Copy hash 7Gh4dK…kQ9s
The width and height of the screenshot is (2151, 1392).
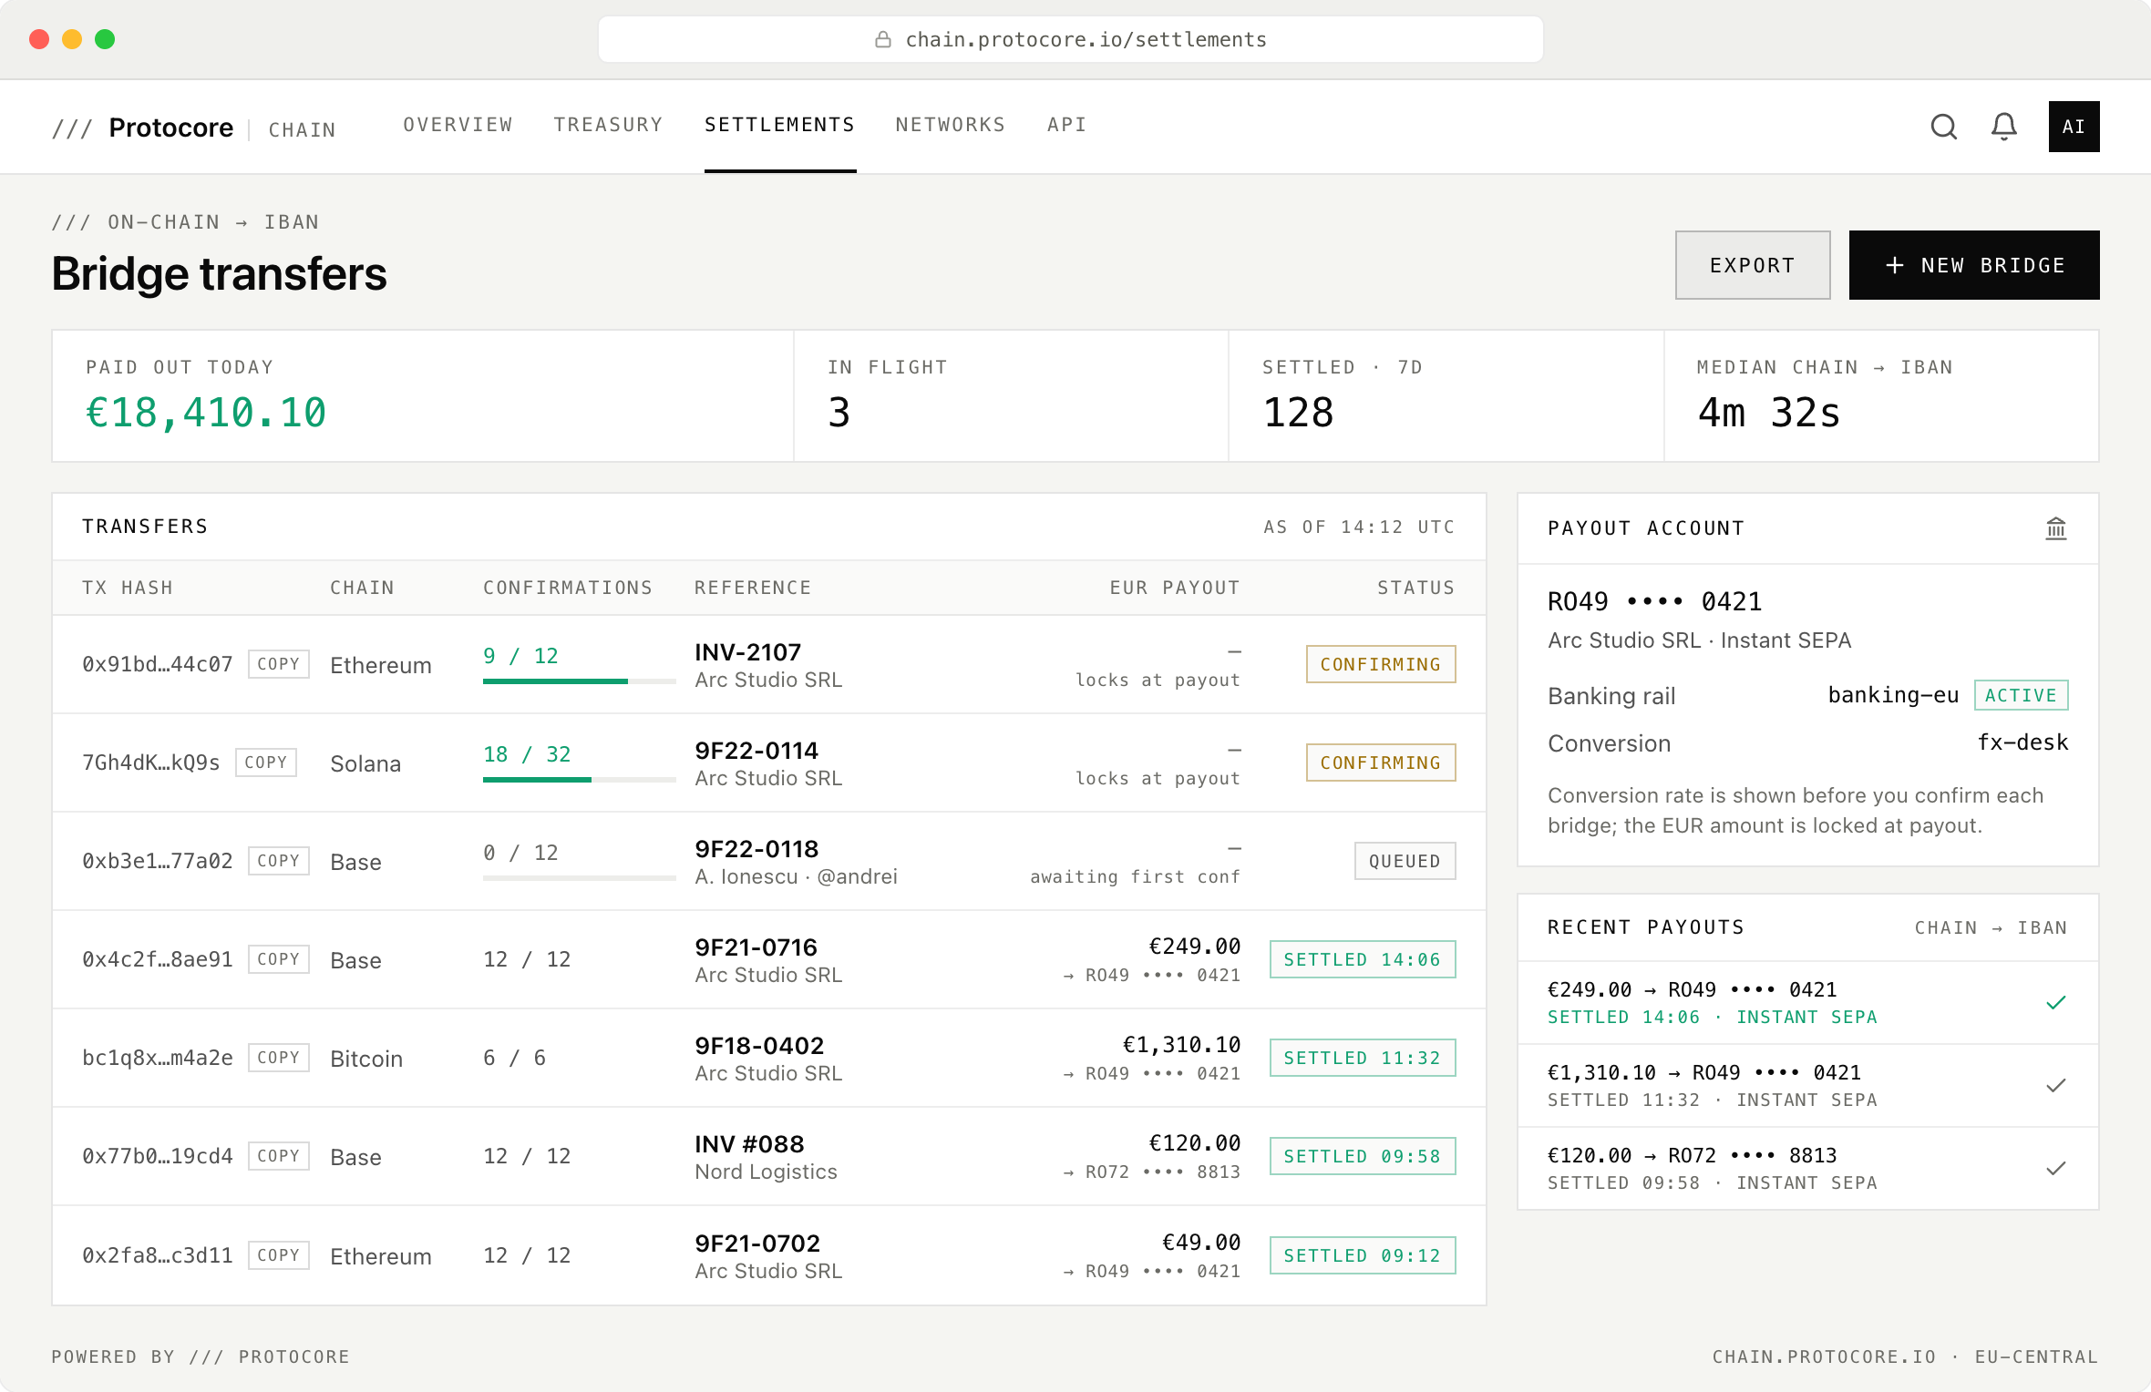pyautogui.click(x=266, y=763)
